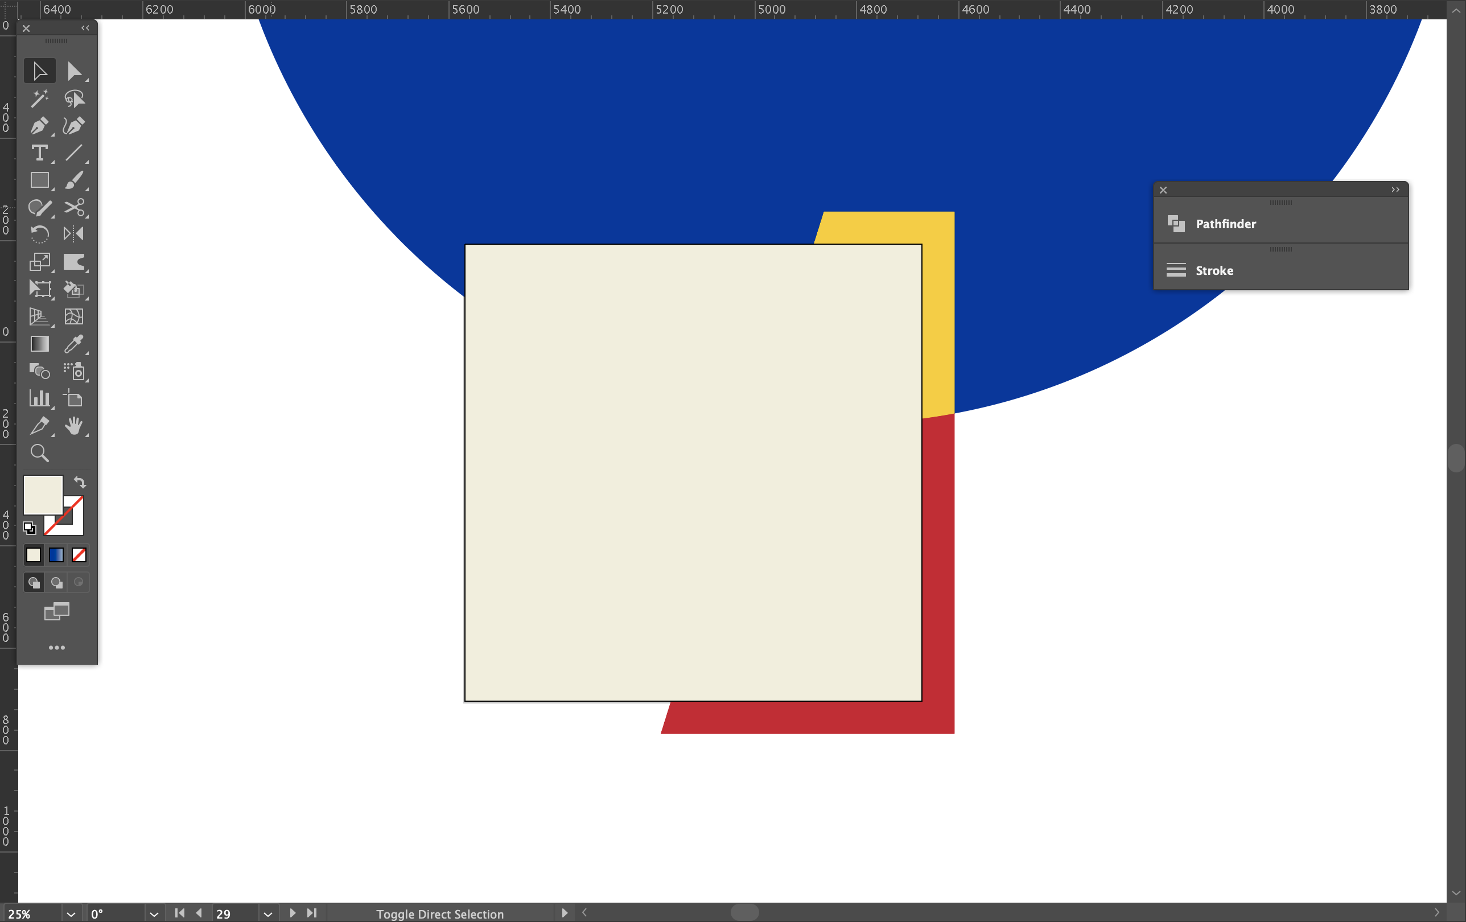Switch to the Stroke panel tab
This screenshot has height=922, width=1466.
click(x=1214, y=270)
